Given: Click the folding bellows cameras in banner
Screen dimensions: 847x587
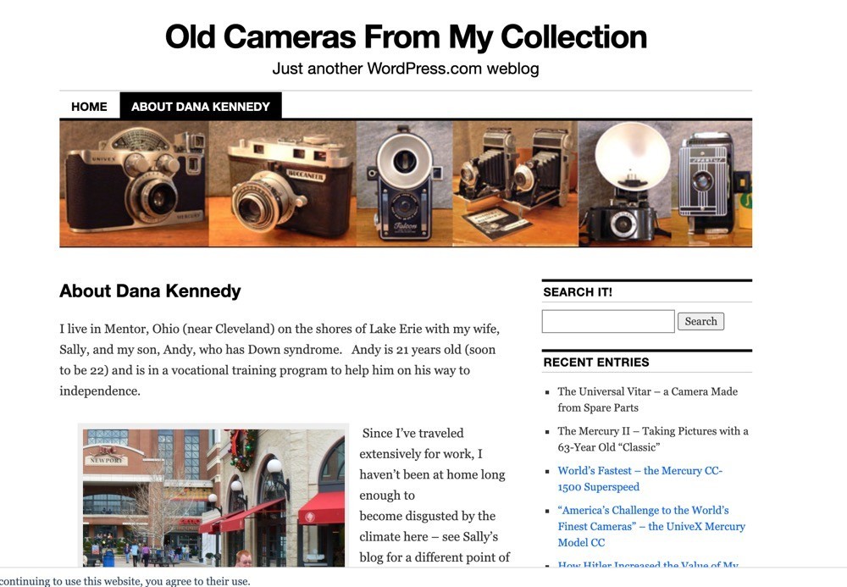Looking at the screenshot, I should click(x=515, y=183).
